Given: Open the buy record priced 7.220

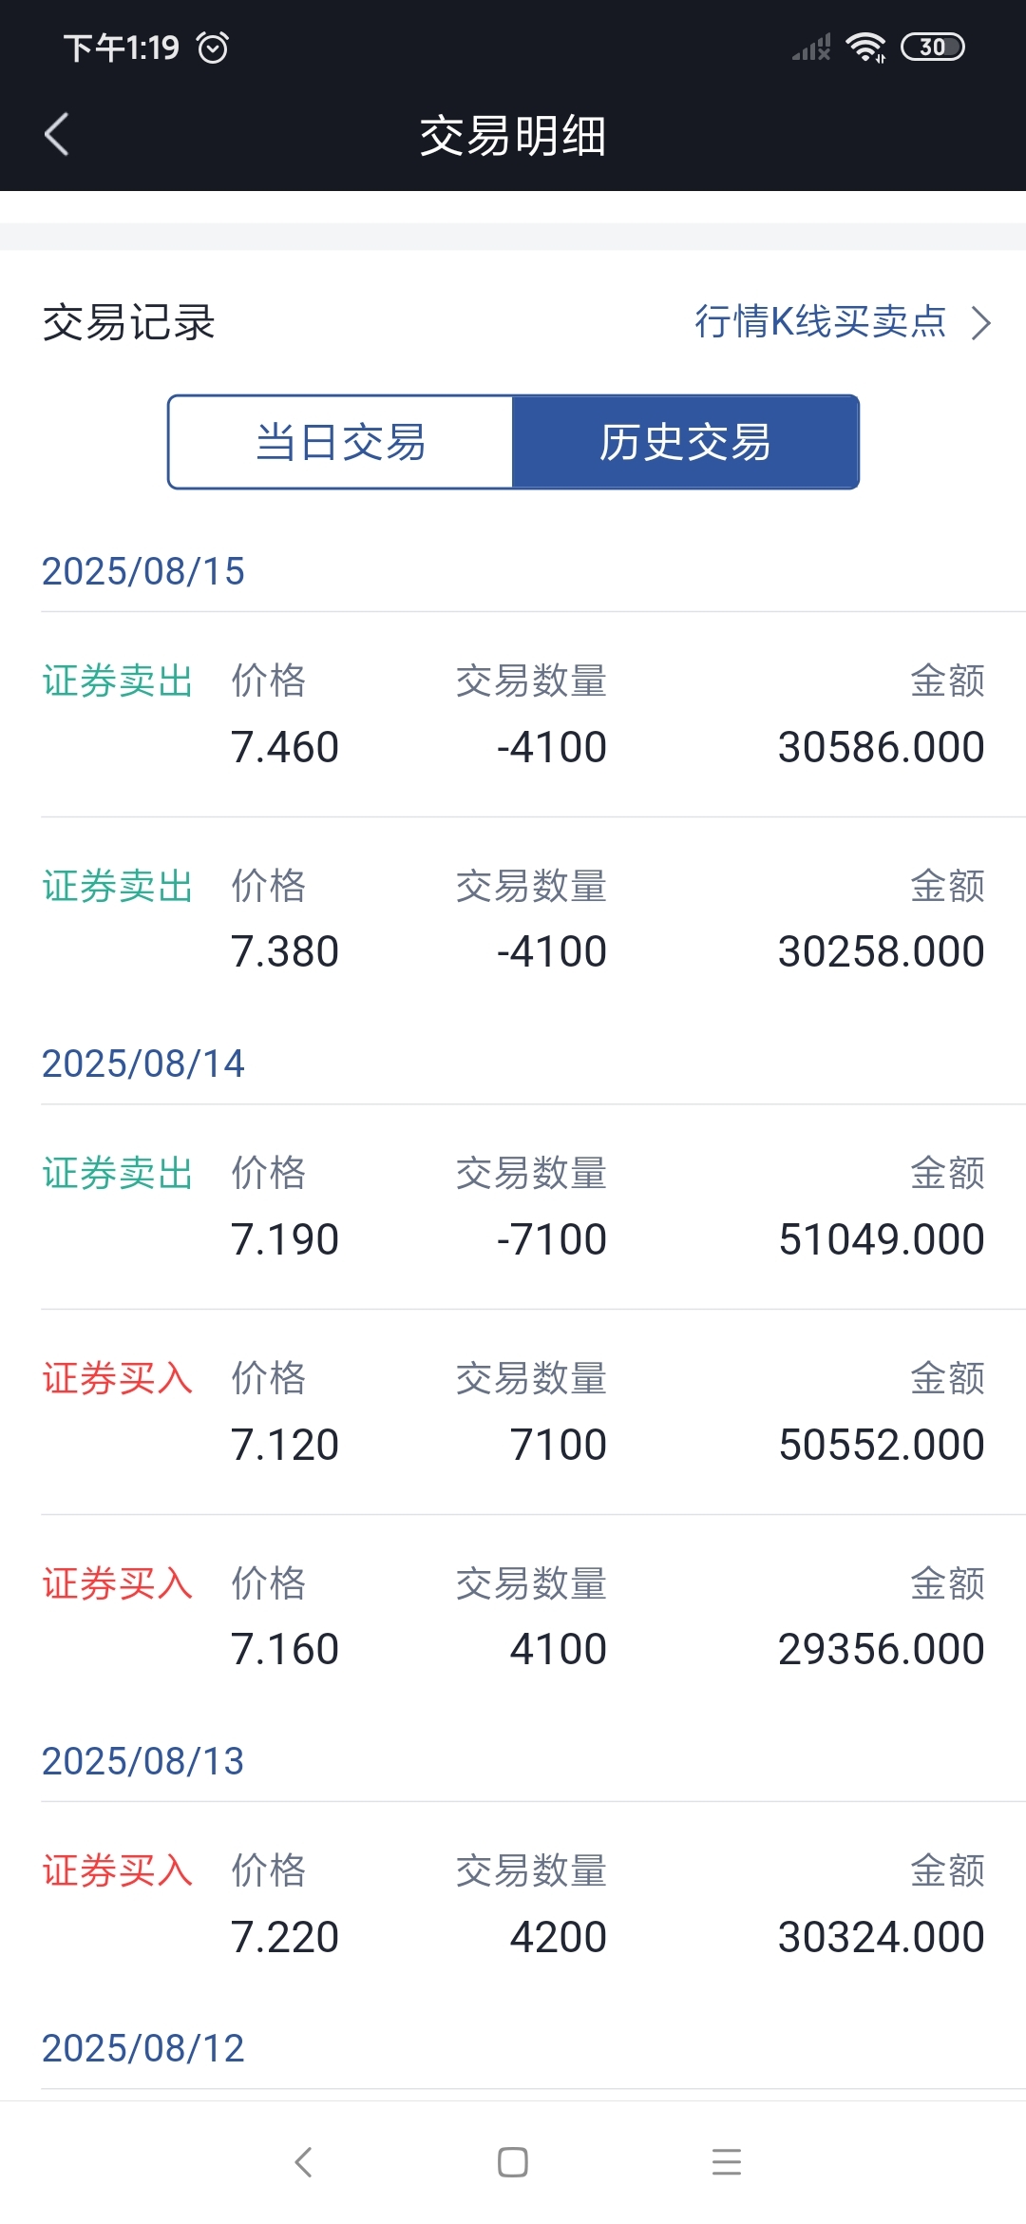Looking at the screenshot, I should coord(513,1905).
